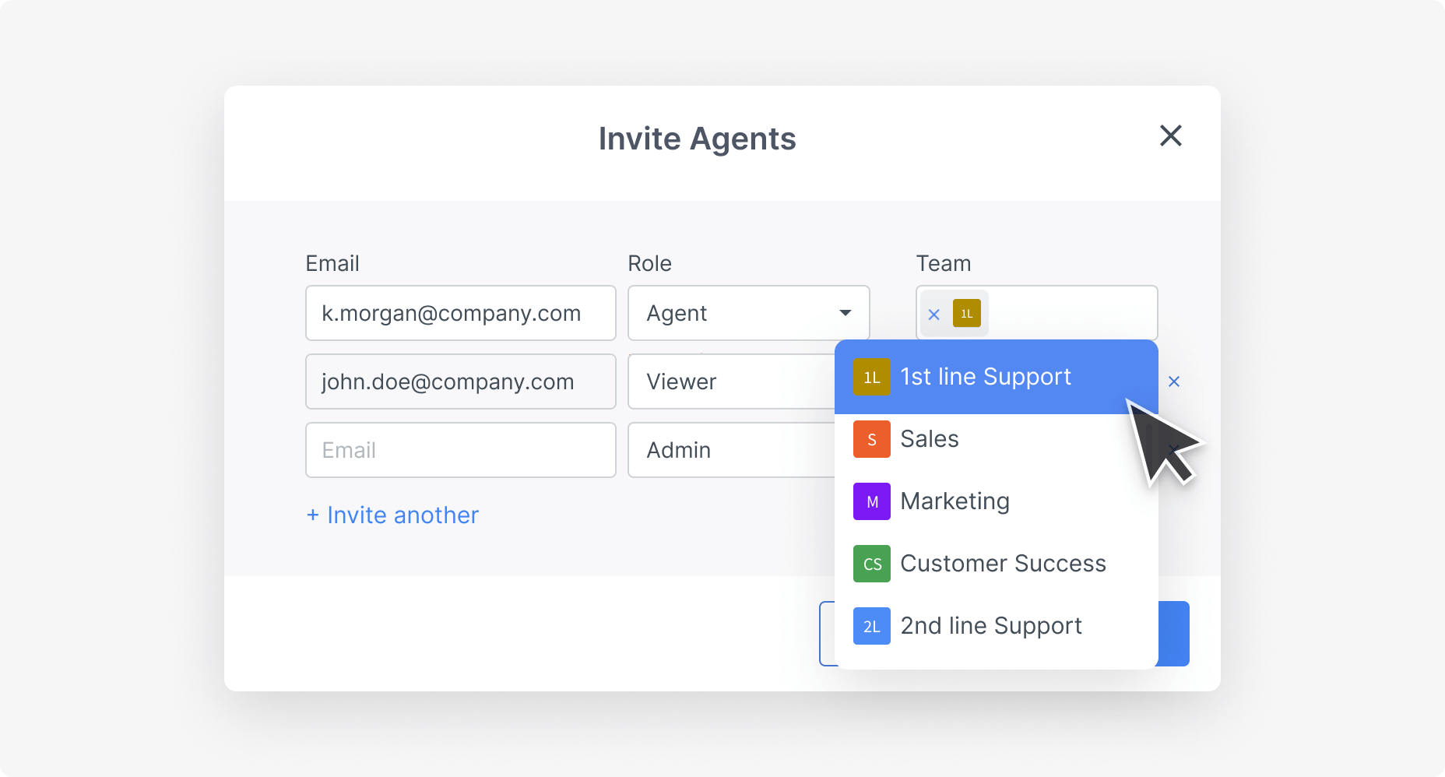Click the blue 2L badge next to 2nd line Support
Image resolution: width=1445 pixels, height=777 pixels.
(x=871, y=626)
